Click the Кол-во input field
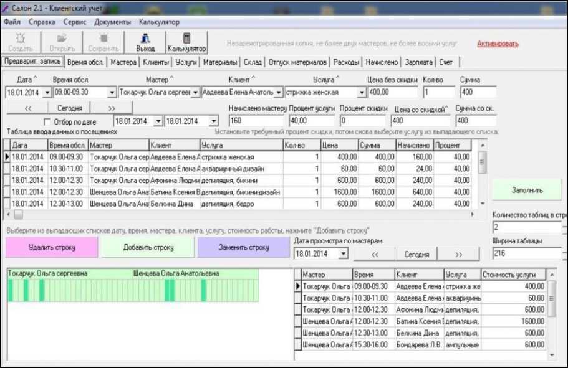The height and width of the screenshot is (368, 568). 438,92
